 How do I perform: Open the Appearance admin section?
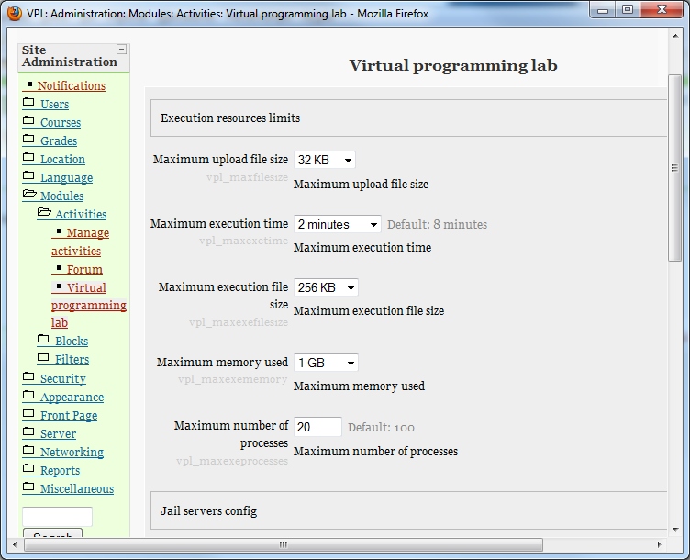click(72, 398)
